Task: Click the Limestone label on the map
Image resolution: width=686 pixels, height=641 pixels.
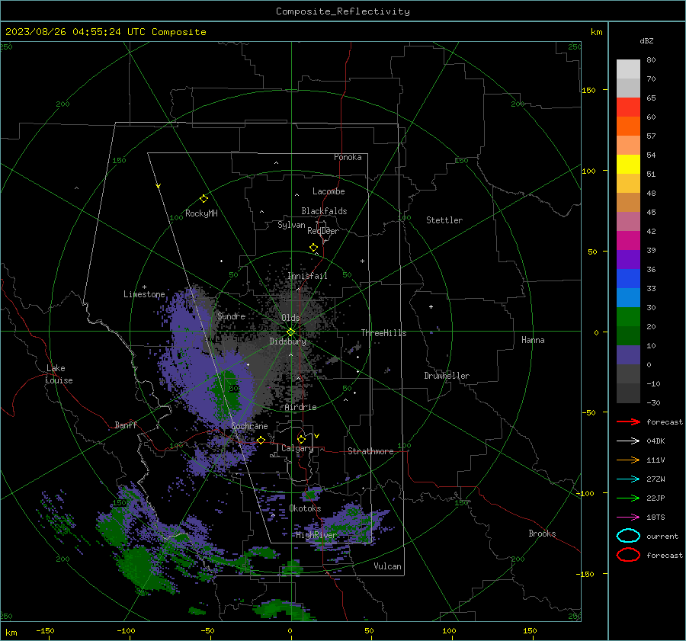Action: 144,294
